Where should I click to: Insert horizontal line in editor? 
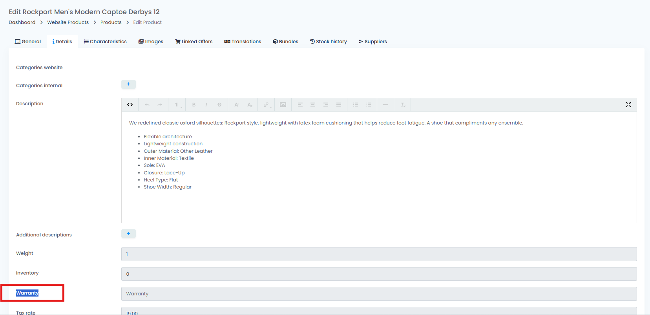tap(385, 105)
